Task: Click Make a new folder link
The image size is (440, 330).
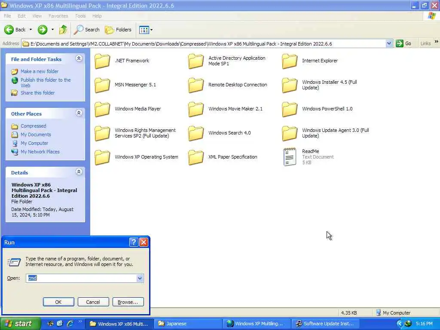Action: coord(40,71)
